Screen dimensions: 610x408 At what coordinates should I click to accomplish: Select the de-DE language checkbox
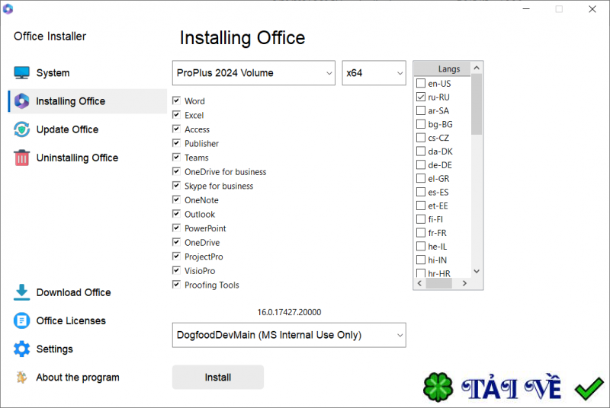pyautogui.click(x=421, y=164)
